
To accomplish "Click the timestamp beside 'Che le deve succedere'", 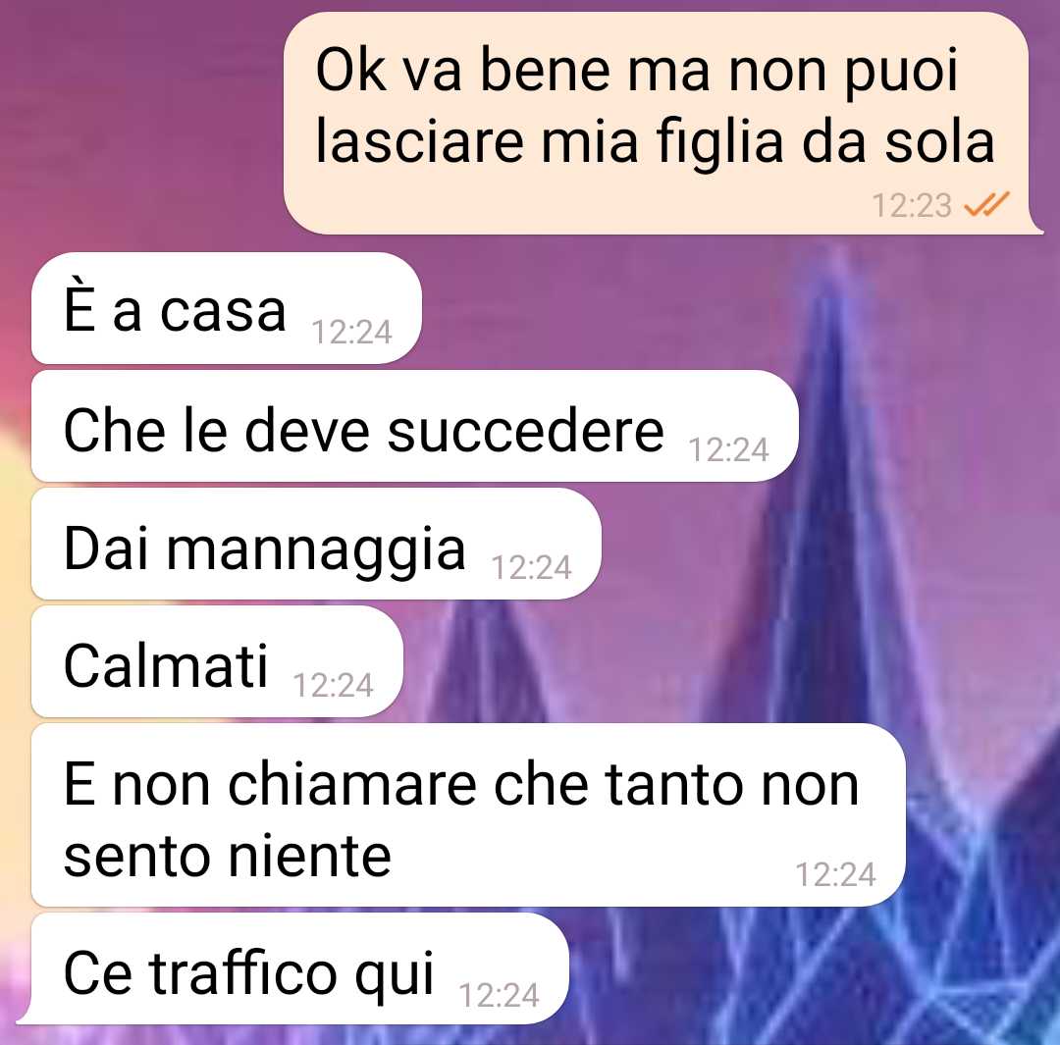I will pos(728,449).
